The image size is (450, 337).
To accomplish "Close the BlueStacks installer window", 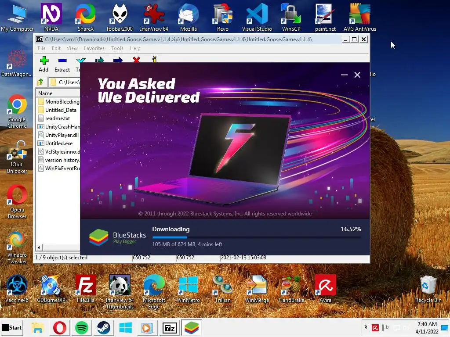I will 357,75.
